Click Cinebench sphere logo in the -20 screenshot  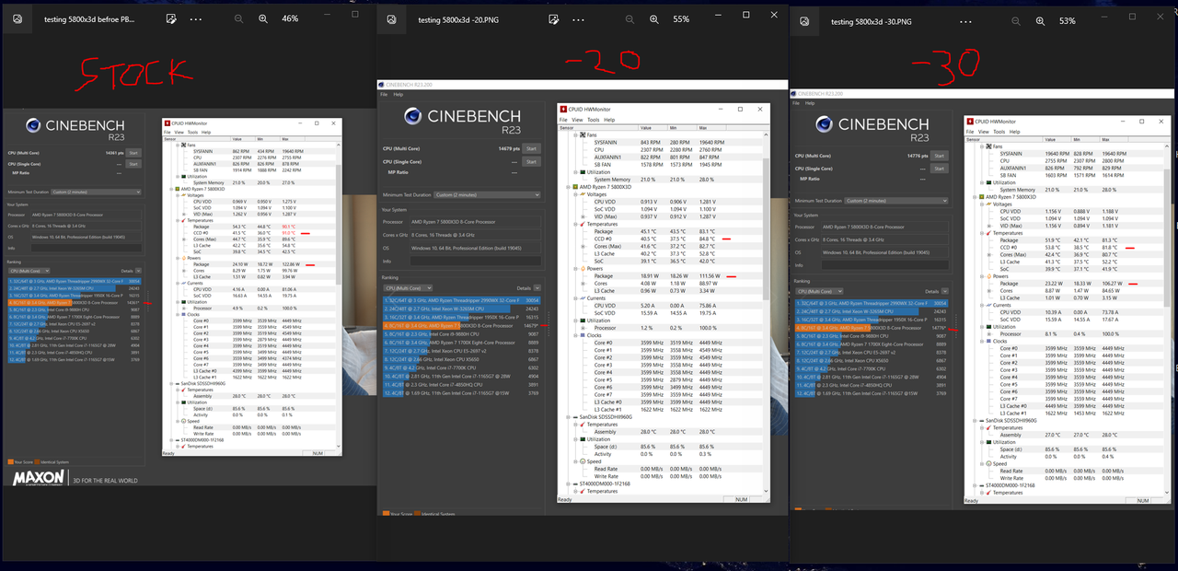tap(413, 116)
